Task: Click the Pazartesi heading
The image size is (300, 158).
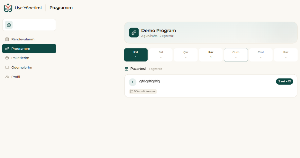Action: [x=138, y=69]
